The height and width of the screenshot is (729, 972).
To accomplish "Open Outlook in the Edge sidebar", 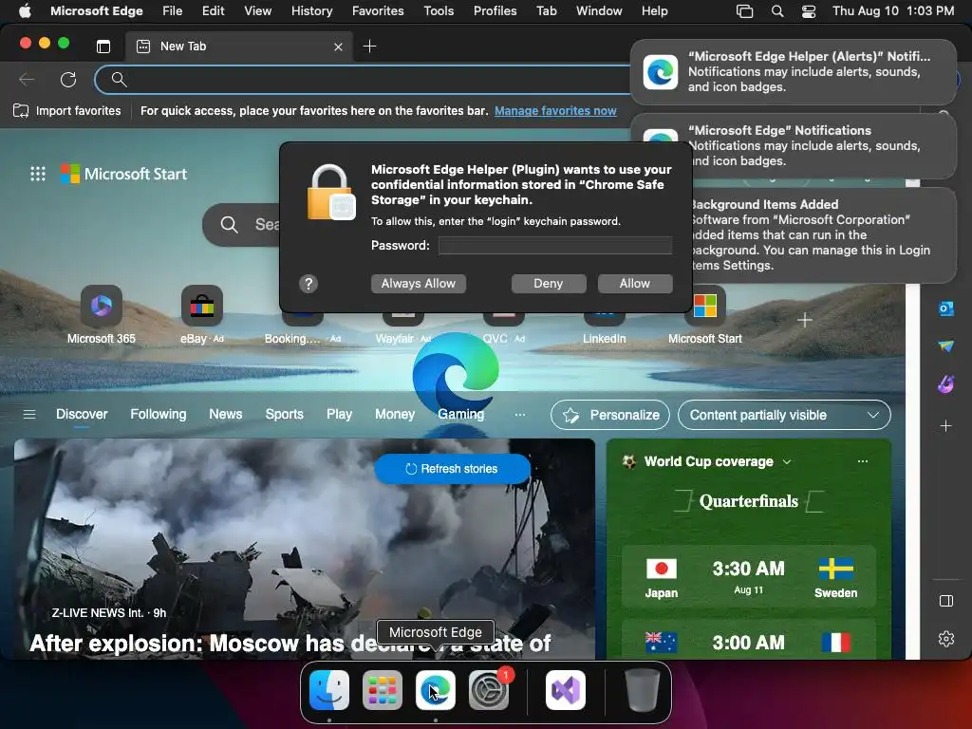I will pyautogui.click(x=946, y=308).
